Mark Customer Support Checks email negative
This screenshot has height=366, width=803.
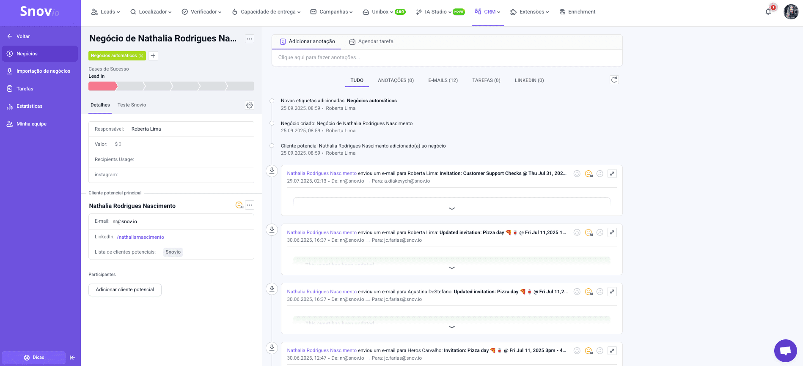tap(600, 174)
